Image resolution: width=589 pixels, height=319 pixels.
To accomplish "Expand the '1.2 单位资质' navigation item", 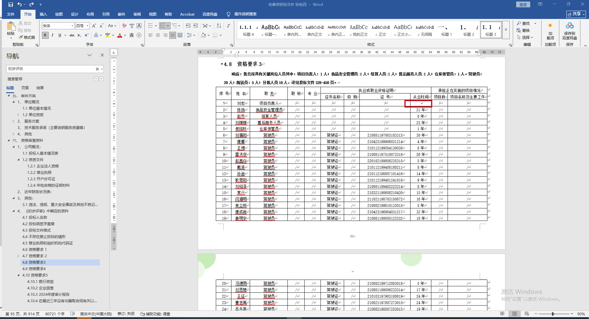I will [x=18, y=115].
